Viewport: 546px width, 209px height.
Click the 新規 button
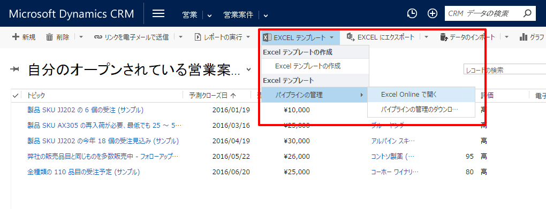(x=24, y=37)
